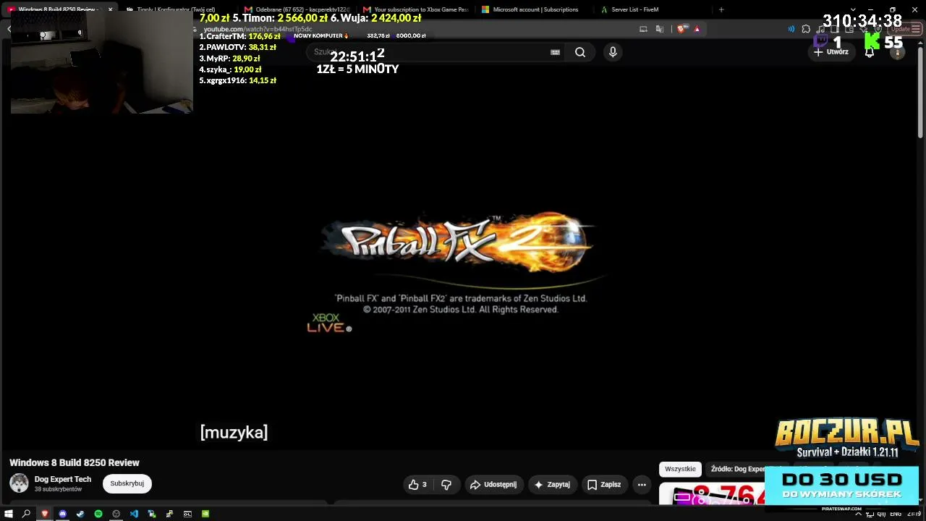This screenshot has width=926, height=521.
Task: Start voice search with the microphone icon
Action: tap(613, 52)
